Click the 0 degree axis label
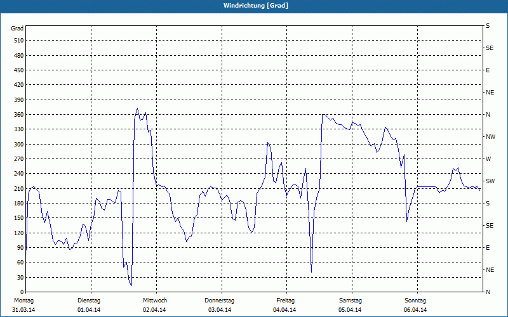Image resolution: width=508 pixels, height=317 pixels. coord(22,292)
